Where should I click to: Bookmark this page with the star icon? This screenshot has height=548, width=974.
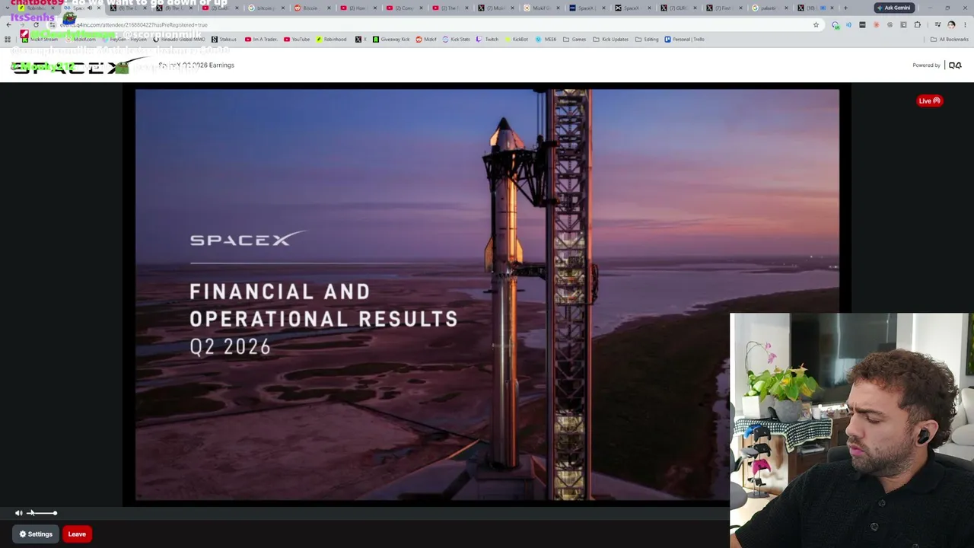[x=816, y=25]
